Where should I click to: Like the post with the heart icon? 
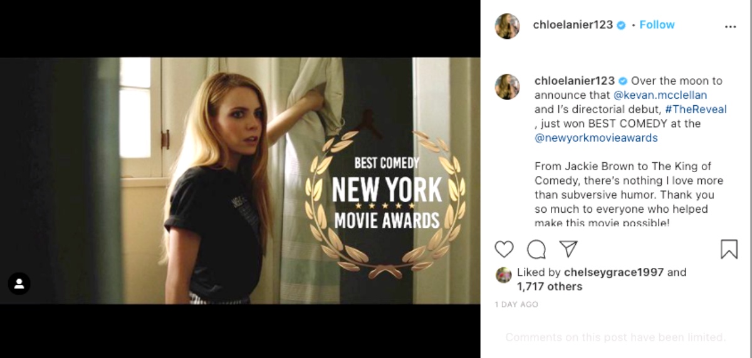tap(504, 249)
